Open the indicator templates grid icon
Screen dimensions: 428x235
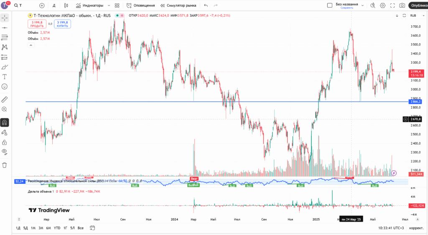click(117, 5)
